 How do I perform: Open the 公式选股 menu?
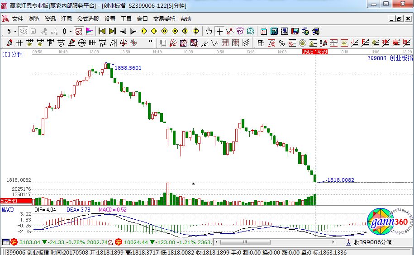[x=88, y=19]
